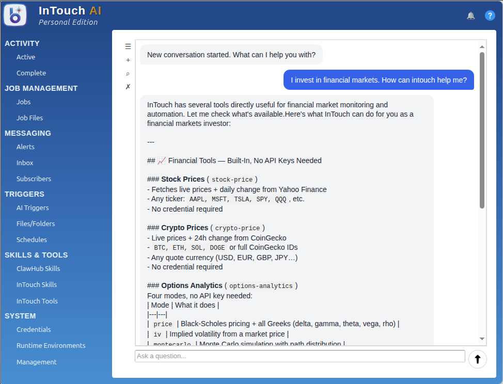
Task: Click the ACTIVITY section heading
Action: point(22,43)
